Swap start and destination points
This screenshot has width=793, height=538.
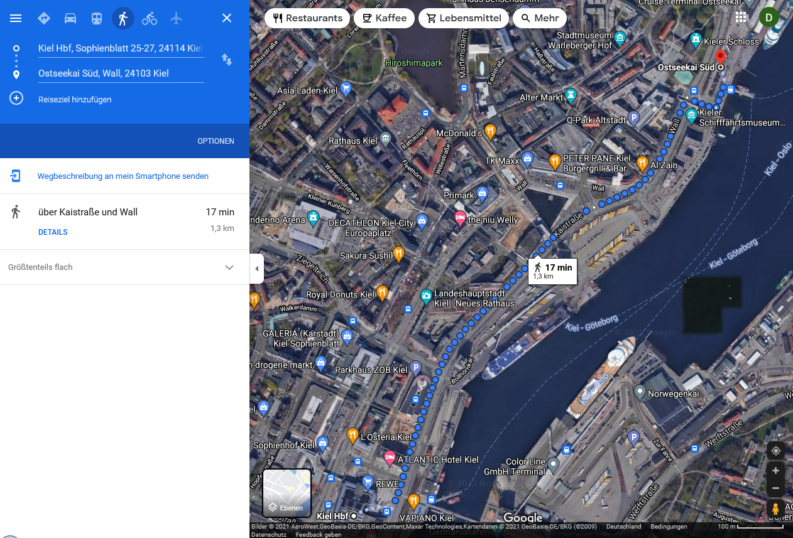point(227,60)
